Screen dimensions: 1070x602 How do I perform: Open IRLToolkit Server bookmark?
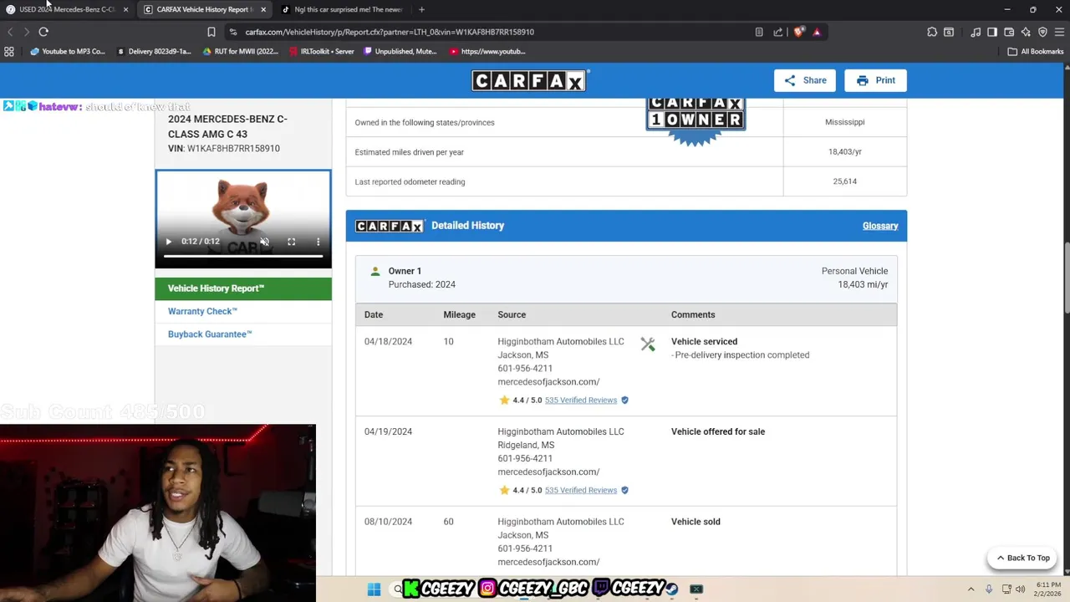(321, 51)
